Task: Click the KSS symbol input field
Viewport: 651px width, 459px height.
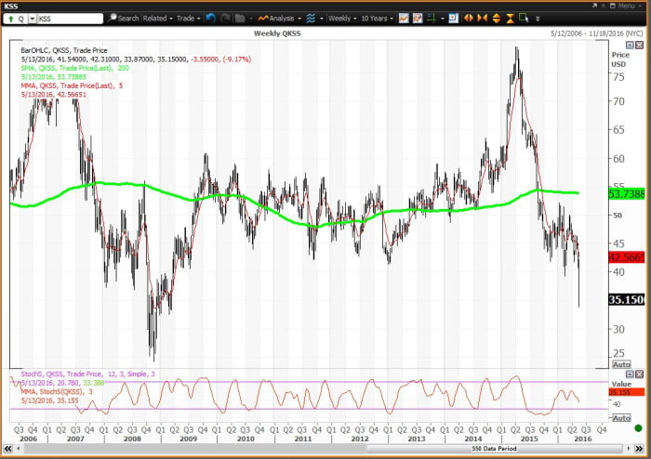Action: click(x=70, y=18)
